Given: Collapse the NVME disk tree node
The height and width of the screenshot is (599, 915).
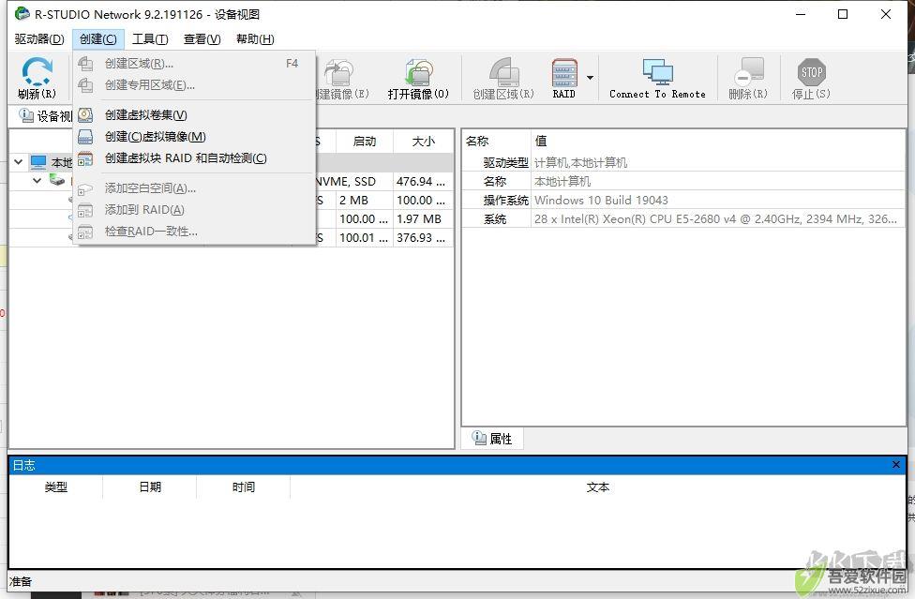Looking at the screenshot, I should (37, 180).
